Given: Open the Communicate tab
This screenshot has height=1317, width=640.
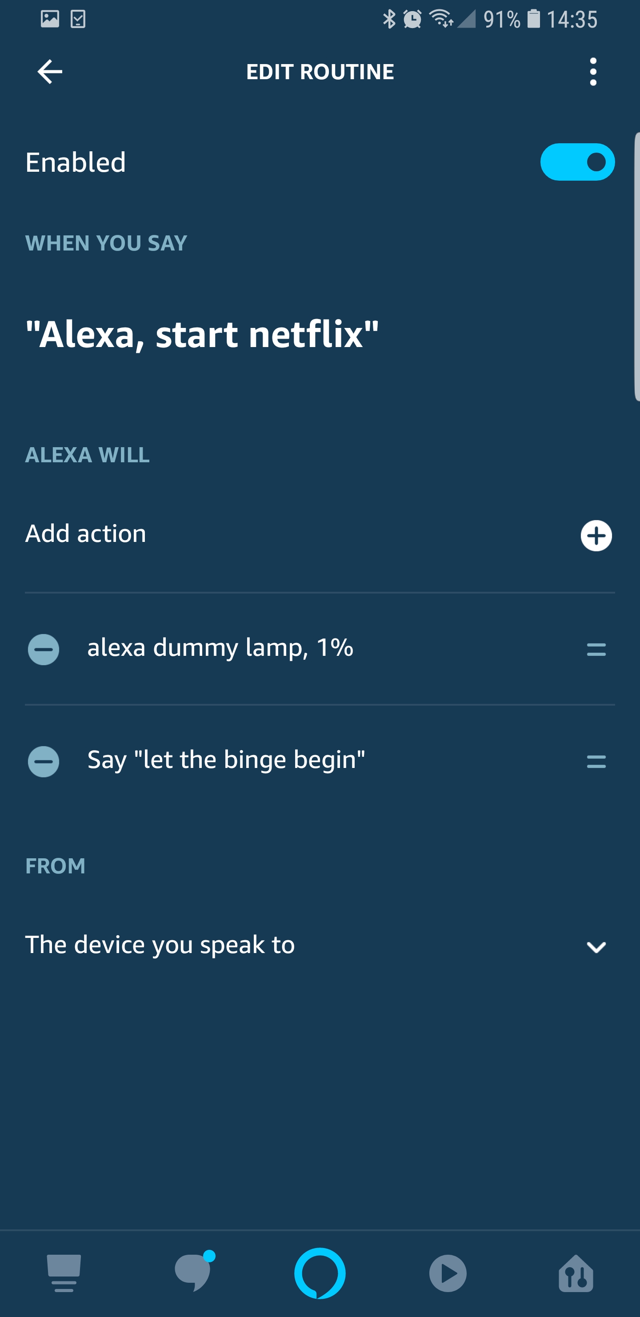Looking at the screenshot, I should (192, 1273).
